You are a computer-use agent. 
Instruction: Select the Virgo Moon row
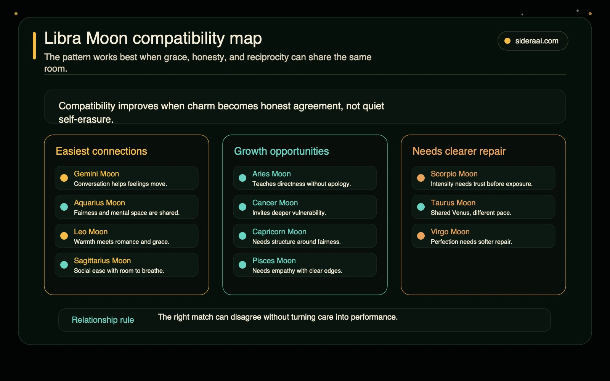pos(483,236)
